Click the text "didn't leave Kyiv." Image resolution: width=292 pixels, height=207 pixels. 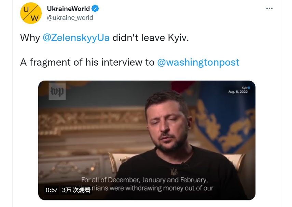pyautogui.click(x=151, y=38)
